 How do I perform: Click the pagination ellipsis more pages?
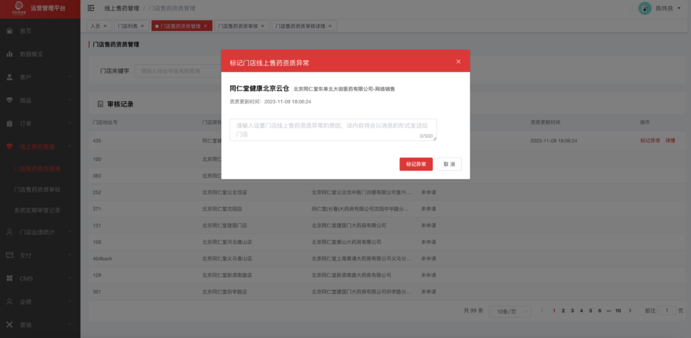(x=609, y=311)
